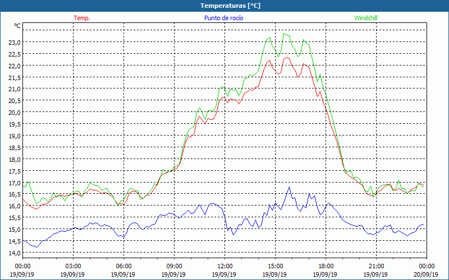Click the blue dew point peak near 15:50
The height and width of the screenshot is (280, 449).
pos(289,187)
